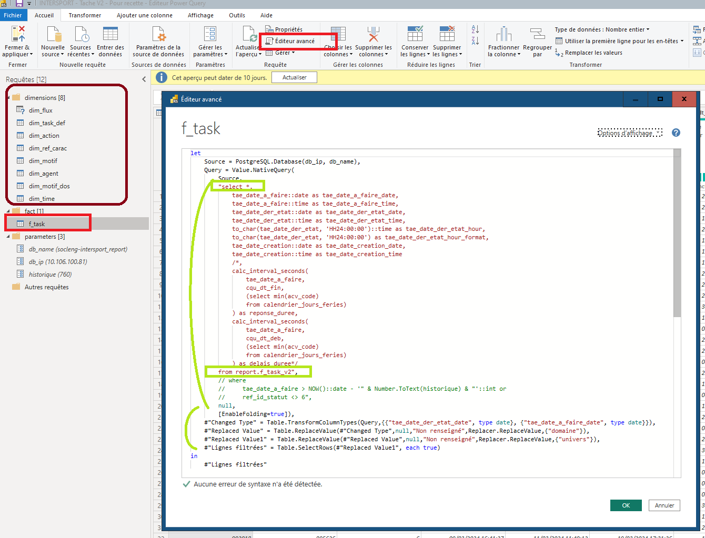Screen dimensions: 705x538
Task: Open the Transformer ribbon tab
Action: 85,15
